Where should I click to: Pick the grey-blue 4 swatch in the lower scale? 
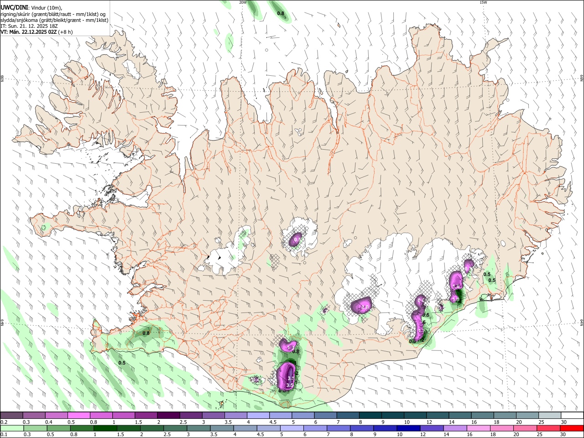[x=245, y=428]
